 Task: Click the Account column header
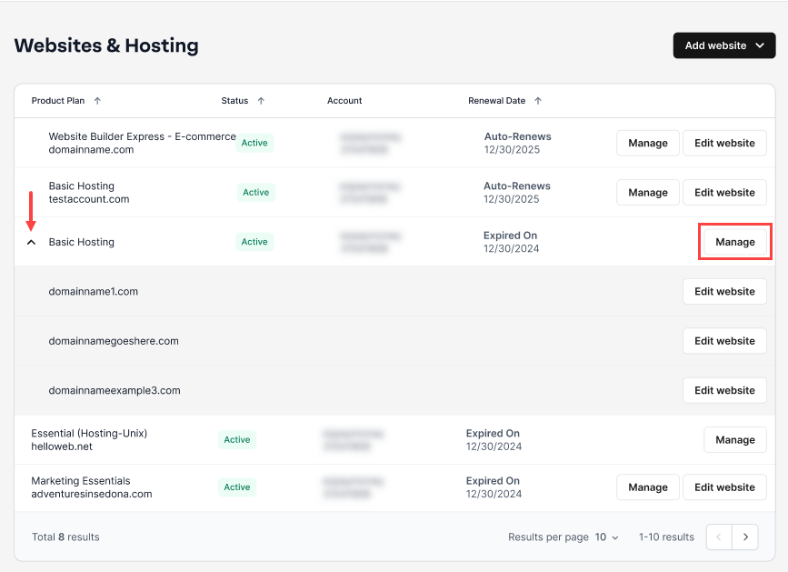coord(344,101)
